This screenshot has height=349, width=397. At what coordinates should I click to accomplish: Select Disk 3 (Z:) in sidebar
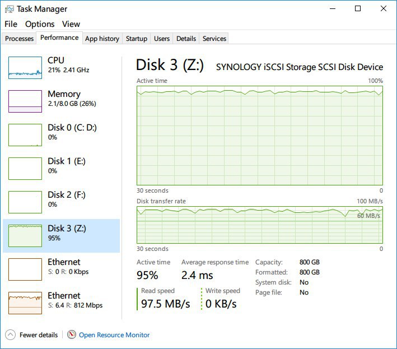coord(61,236)
